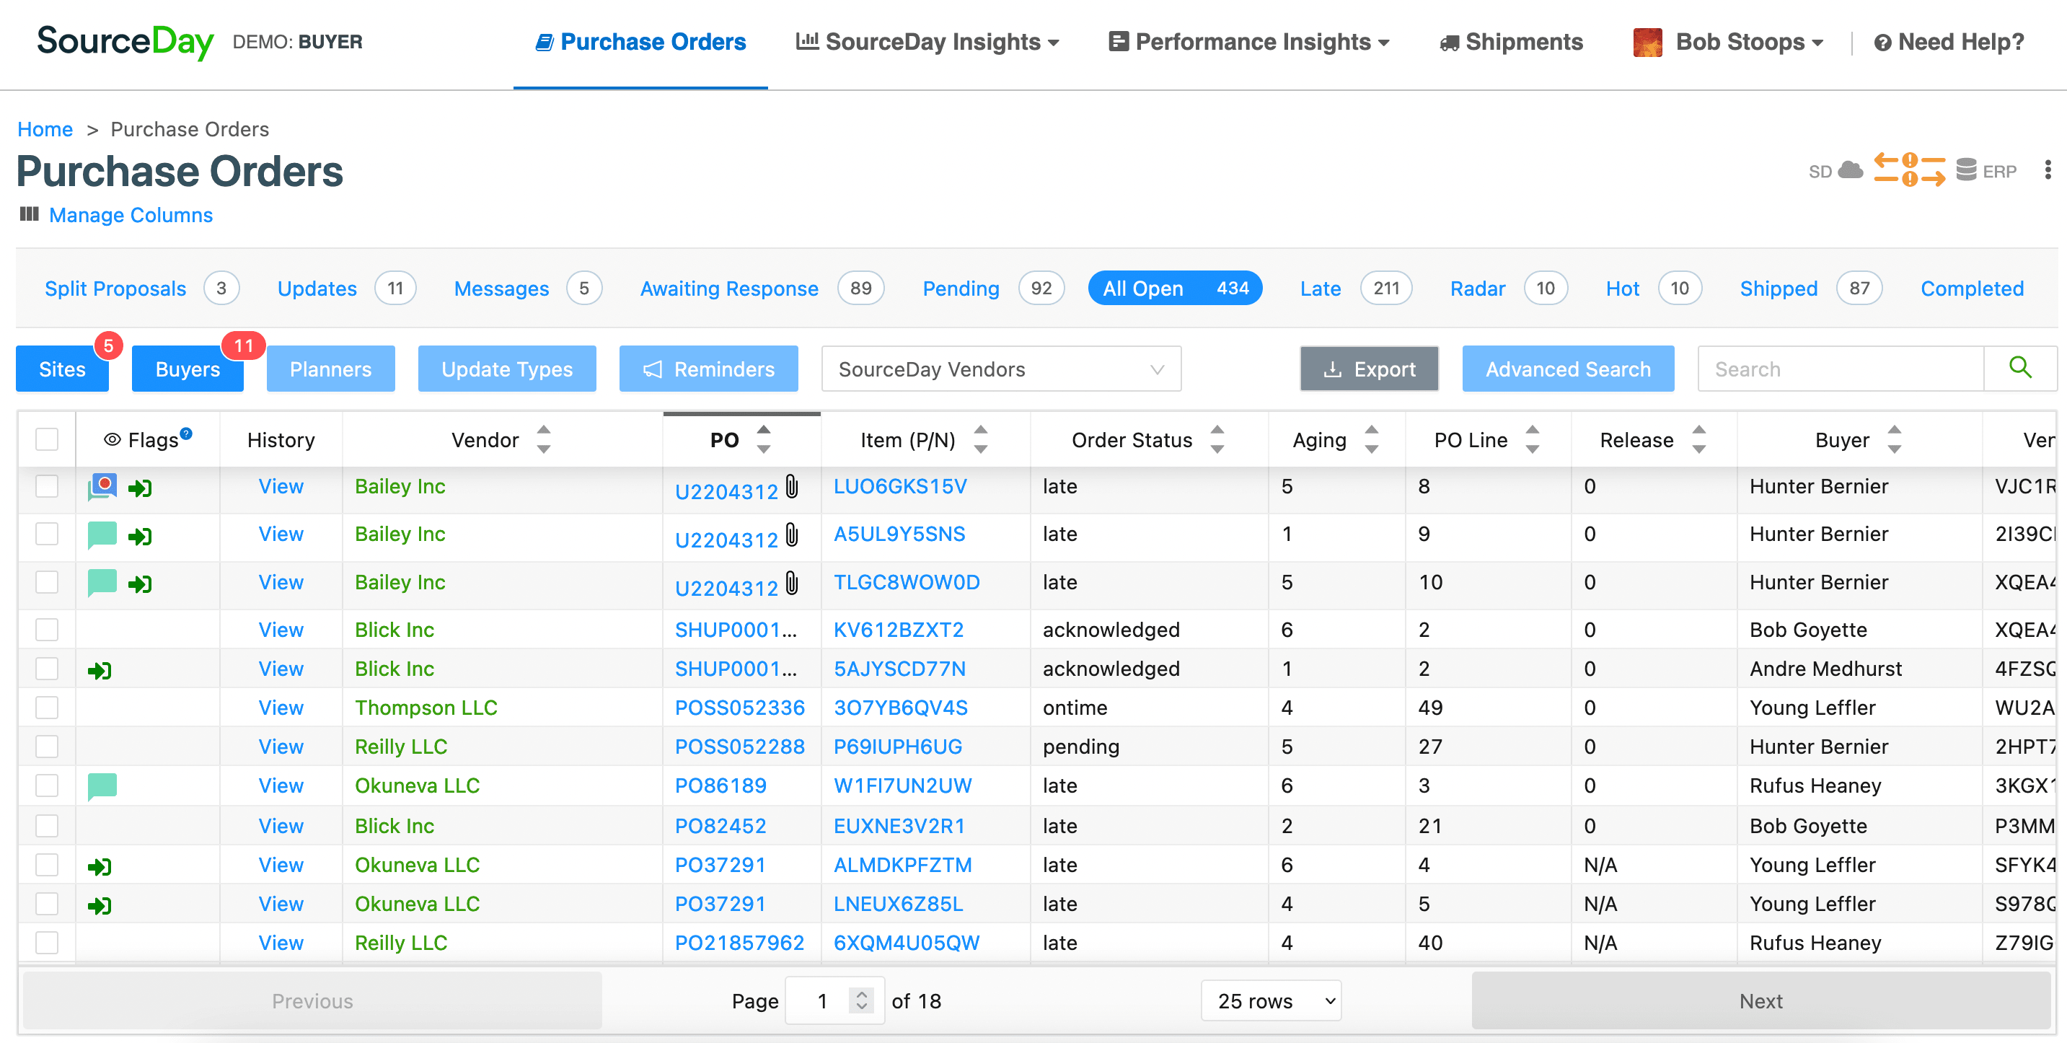Open the 25 rows per page selector

(1271, 1000)
